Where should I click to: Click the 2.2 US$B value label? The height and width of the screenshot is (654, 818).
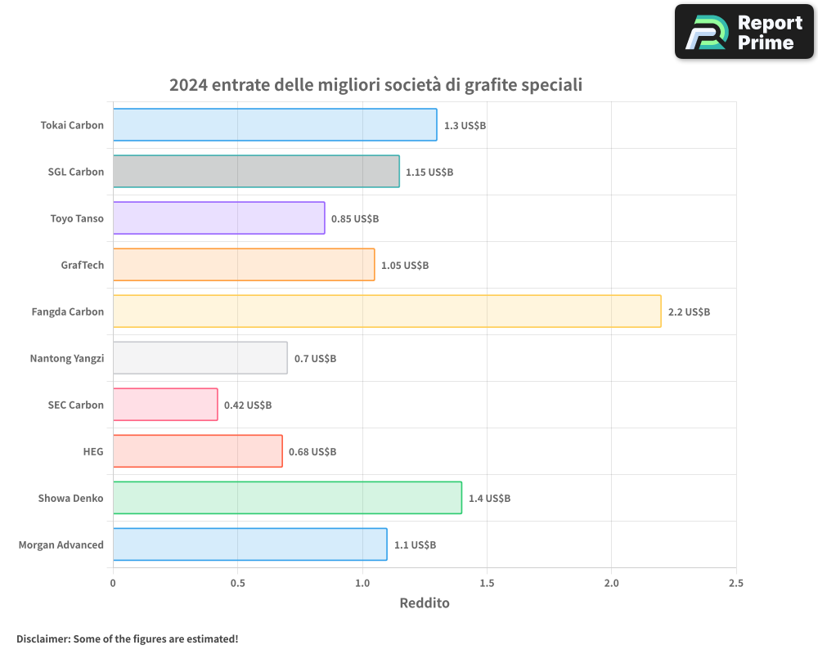689,312
